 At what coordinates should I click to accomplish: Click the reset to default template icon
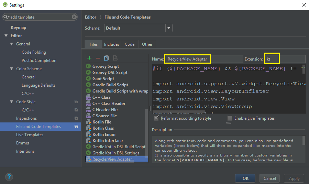tap(115, 58)
